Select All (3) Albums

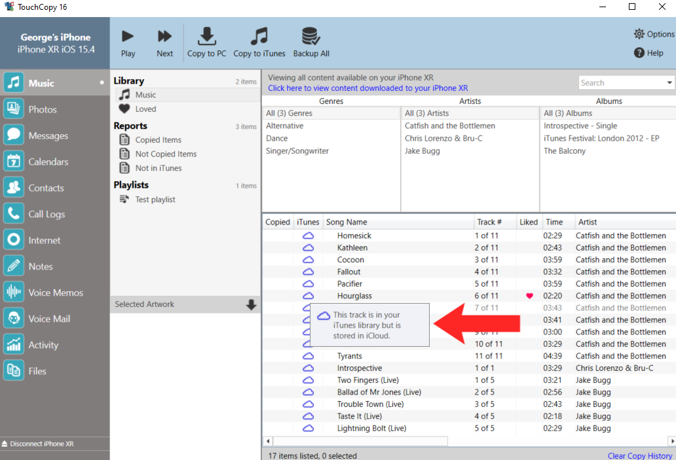tap(609, 113)
